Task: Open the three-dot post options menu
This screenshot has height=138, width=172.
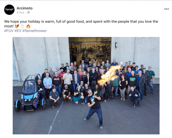Action: 167,9
